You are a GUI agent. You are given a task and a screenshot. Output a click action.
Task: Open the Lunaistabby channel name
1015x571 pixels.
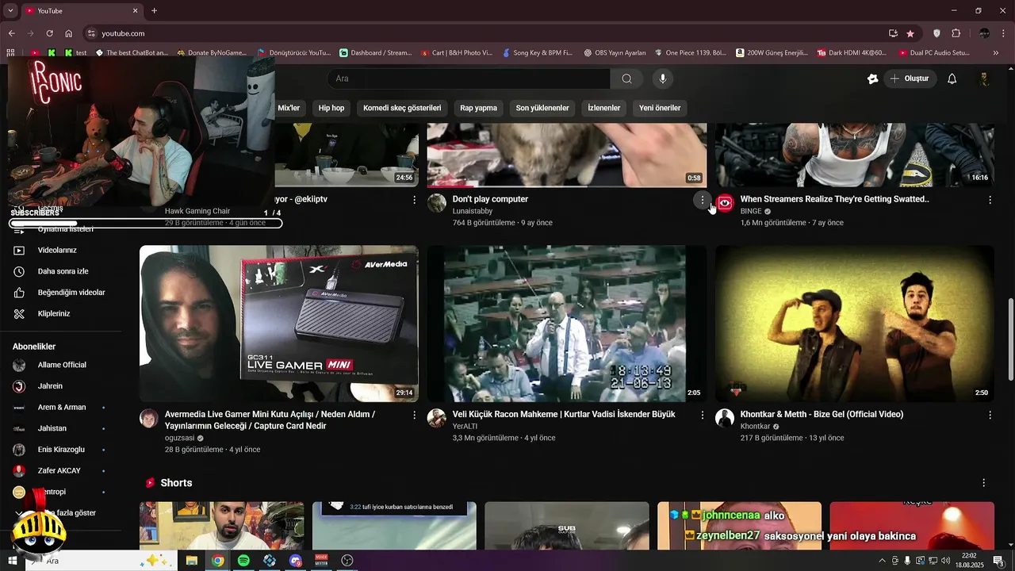(x=473, y=212)
